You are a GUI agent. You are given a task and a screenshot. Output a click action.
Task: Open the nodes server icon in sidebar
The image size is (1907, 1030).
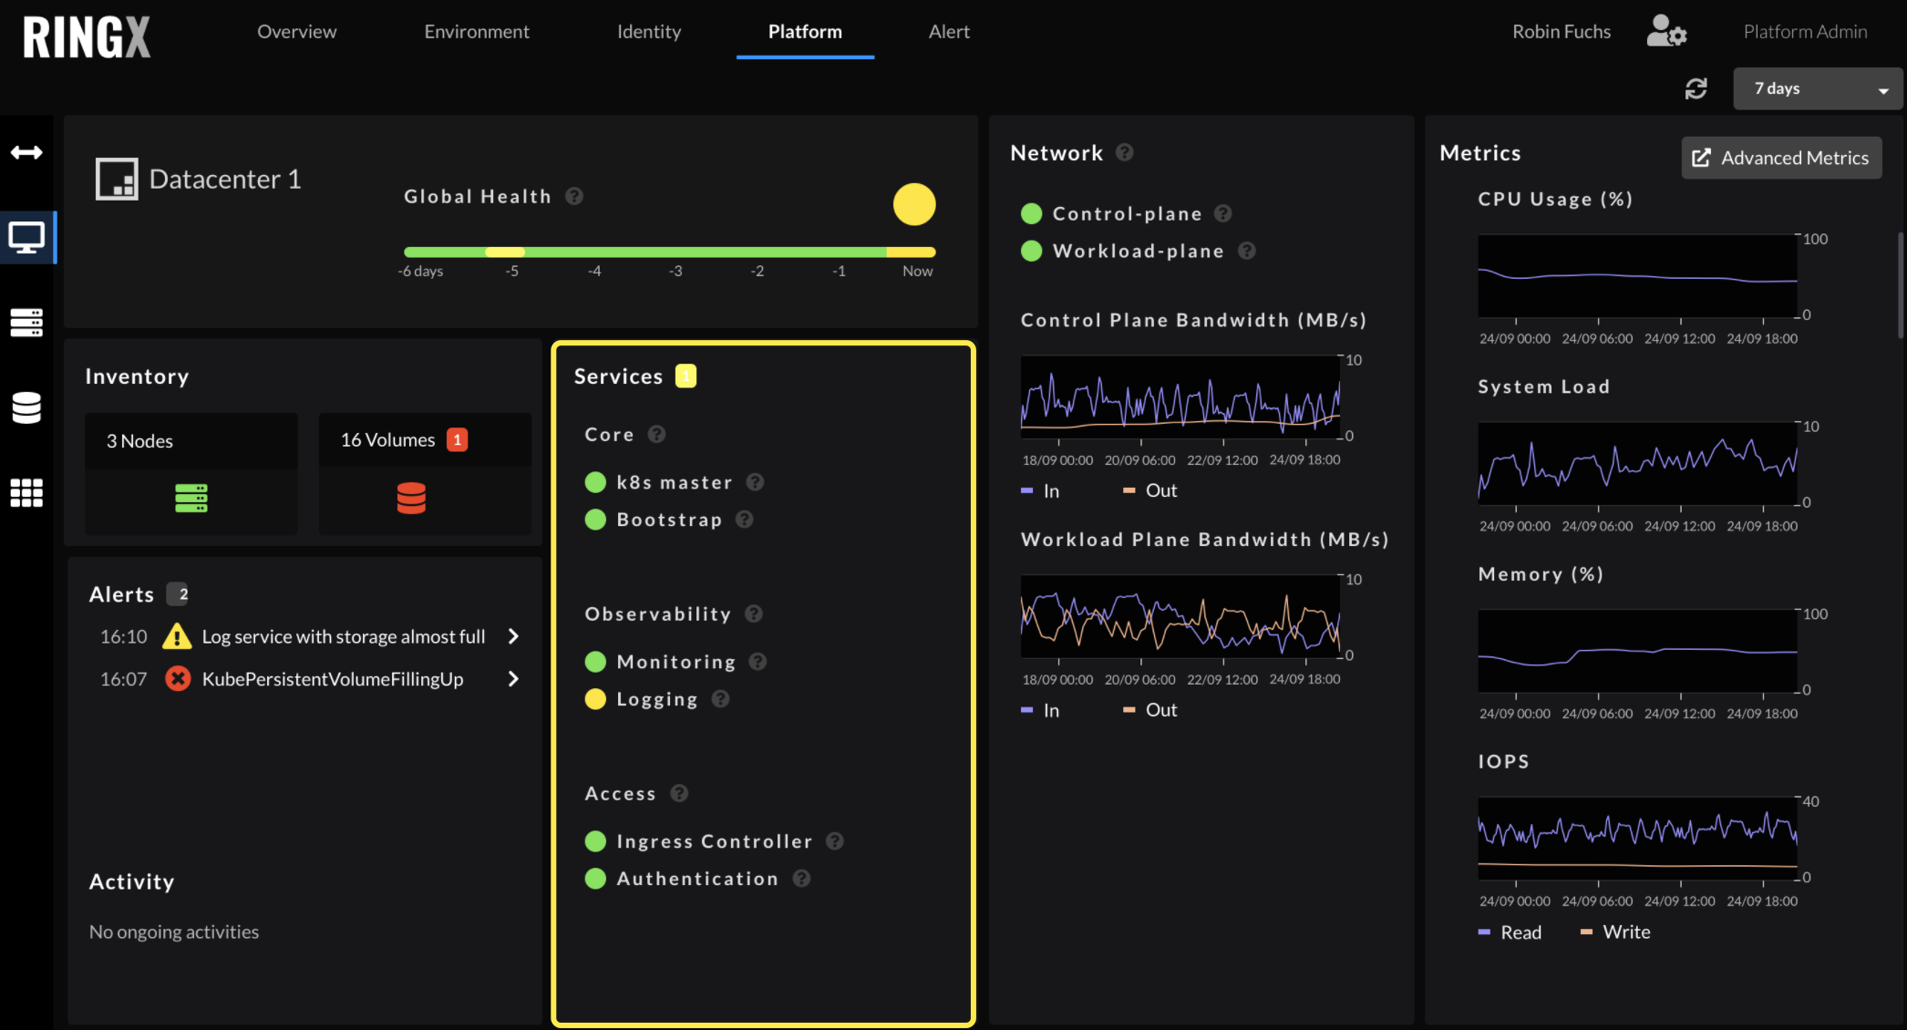click(x=26, y=323)
